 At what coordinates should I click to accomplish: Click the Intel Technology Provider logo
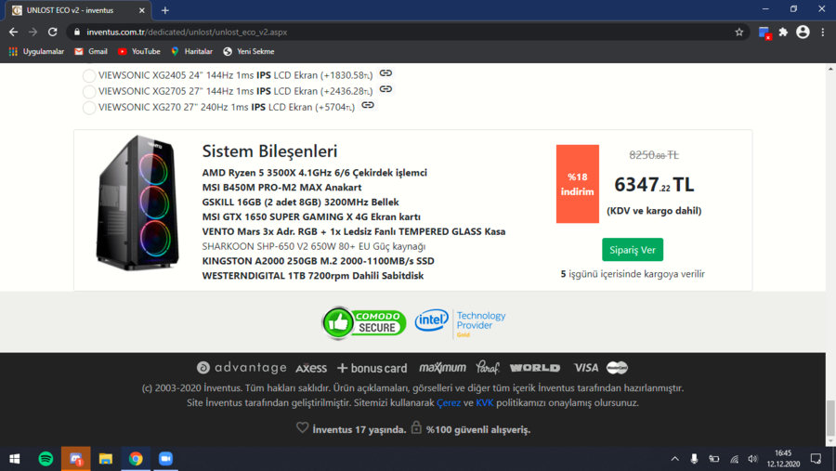(x=460, y=322)
